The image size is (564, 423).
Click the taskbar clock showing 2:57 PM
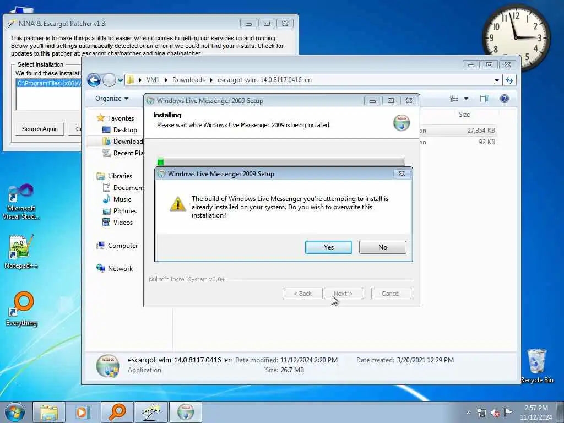tap(535, 413)
